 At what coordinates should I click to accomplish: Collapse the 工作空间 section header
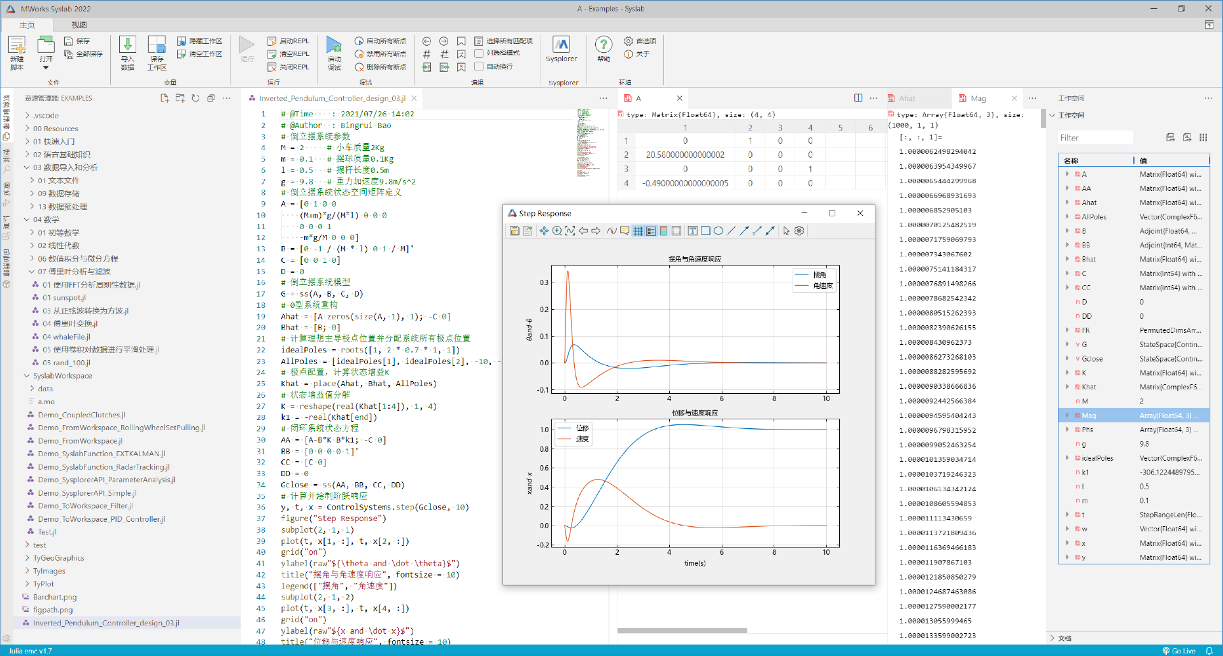(x=1052, y=115)
